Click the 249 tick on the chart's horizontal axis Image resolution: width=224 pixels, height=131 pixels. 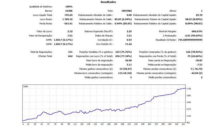(x=143, y=124)
